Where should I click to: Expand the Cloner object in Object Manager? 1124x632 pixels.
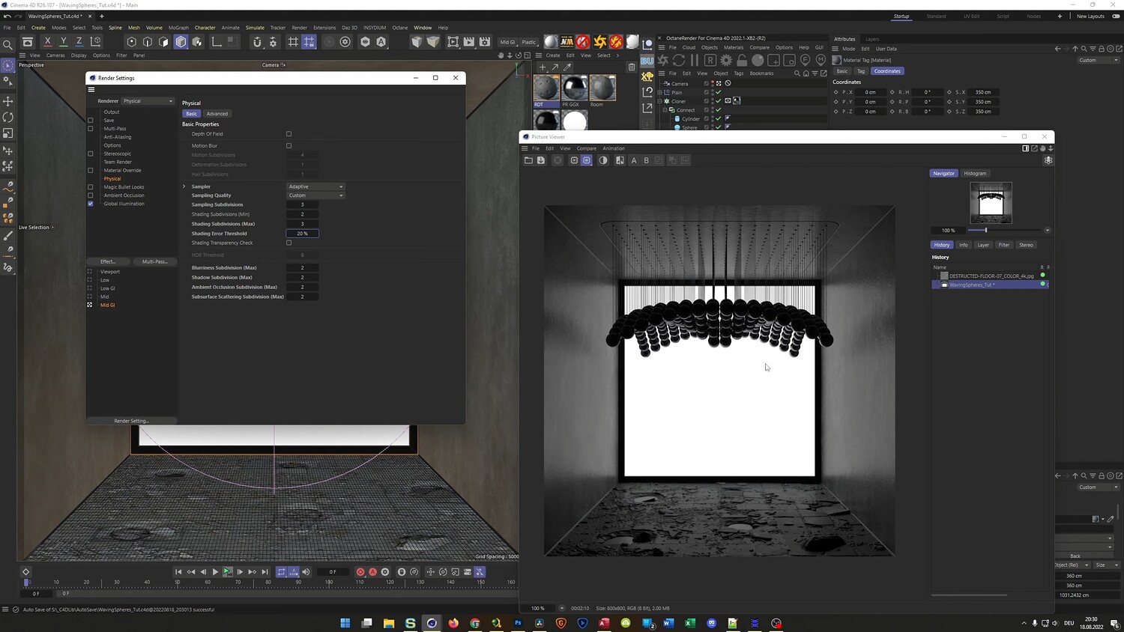point(660,101)
